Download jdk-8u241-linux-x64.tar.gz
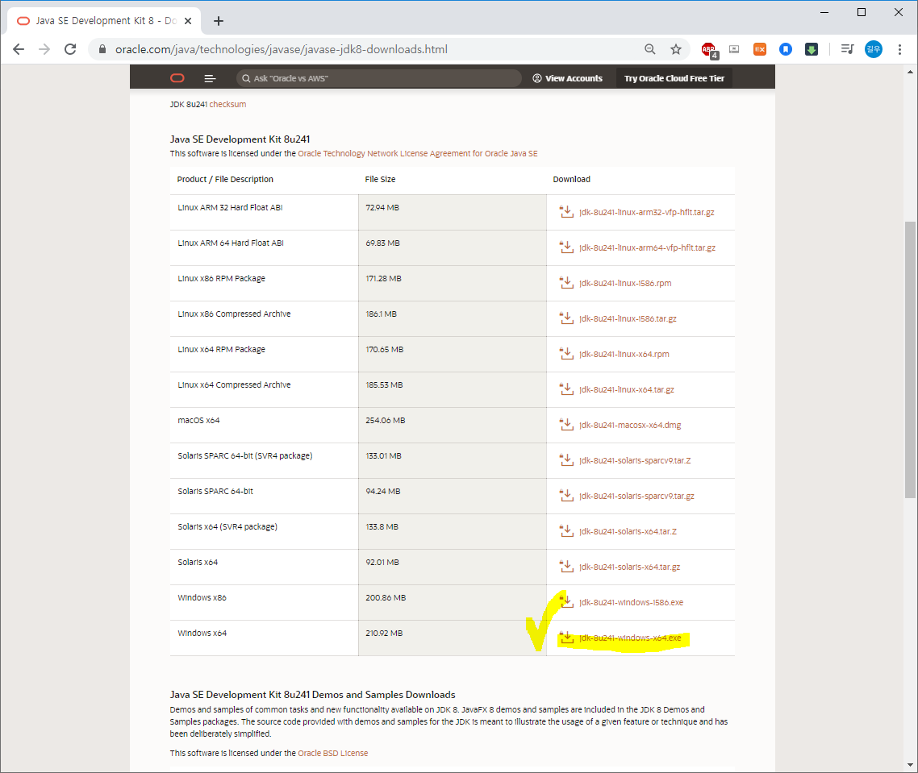 coord(627,389)
